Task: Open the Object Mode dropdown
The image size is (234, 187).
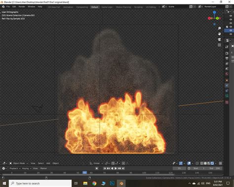Action: [x=19, y=163]
